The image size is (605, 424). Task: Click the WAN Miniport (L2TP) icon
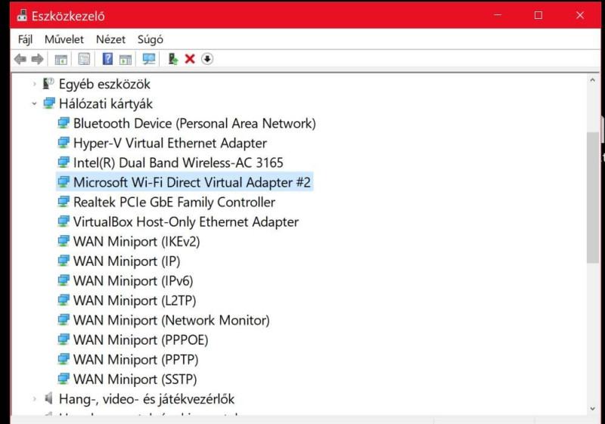point(64,300)
